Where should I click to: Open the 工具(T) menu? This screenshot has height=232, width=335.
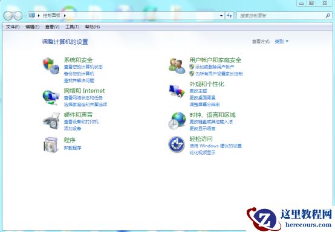click(x=72, y=27)
